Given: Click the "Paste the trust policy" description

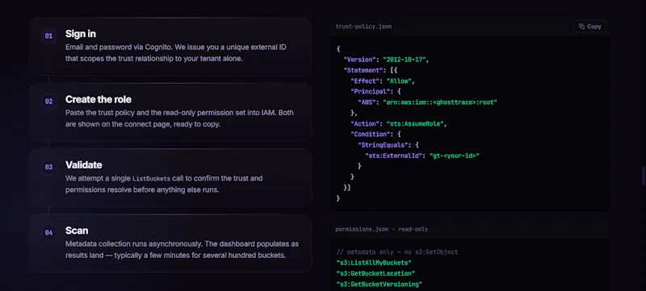Looking at the screenshot, I should pos(179,118).
